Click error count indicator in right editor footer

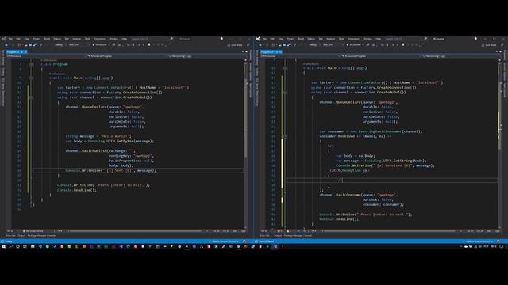pos(279,231)
